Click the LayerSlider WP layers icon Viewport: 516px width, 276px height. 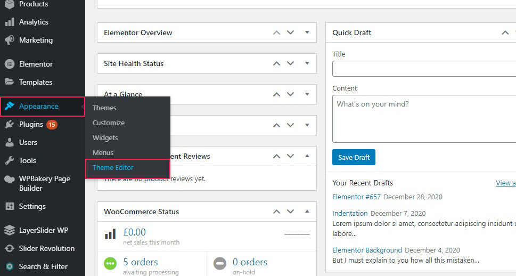pos(10,230)
